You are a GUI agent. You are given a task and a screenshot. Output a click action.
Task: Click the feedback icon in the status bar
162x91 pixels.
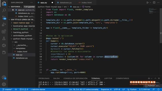[x=154, y=89]
